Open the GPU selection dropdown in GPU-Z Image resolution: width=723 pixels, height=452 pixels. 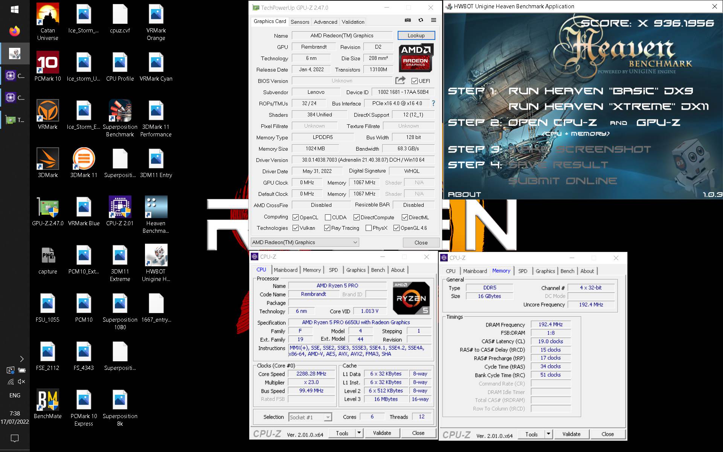(305, 242)
